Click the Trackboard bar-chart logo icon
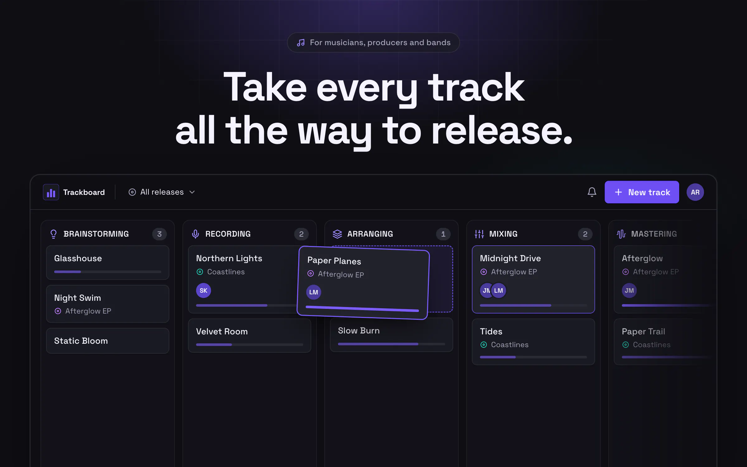 (x=51, y=192)
